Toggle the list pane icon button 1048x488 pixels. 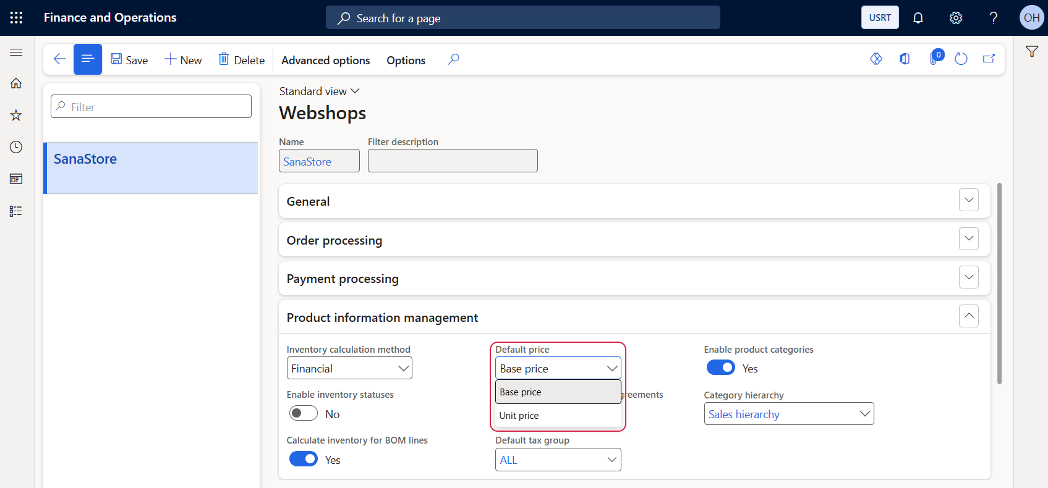coord(88,59)
